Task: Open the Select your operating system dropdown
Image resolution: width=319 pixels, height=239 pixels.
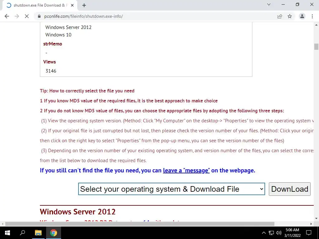Action: pos(172,189)
